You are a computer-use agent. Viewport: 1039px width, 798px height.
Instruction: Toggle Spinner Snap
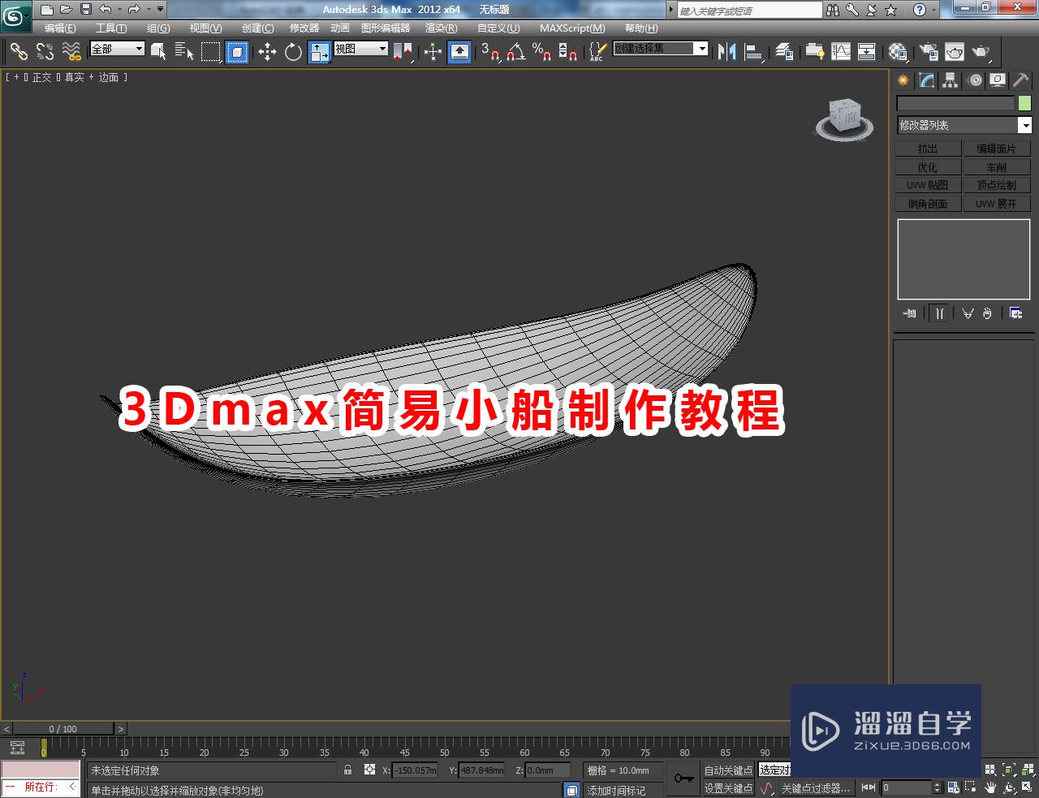(568, 52)
